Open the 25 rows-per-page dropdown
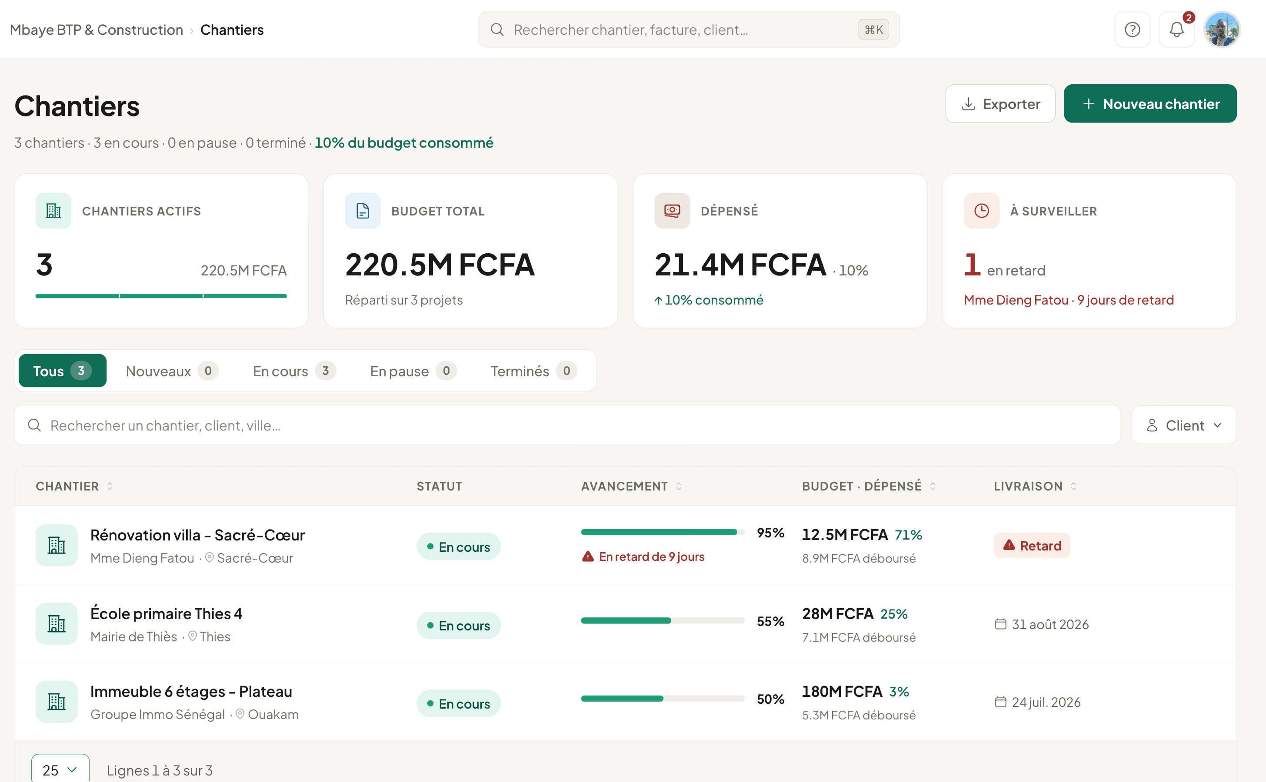This screenshot has width=1266, height=782. click(x=60, y=769)
